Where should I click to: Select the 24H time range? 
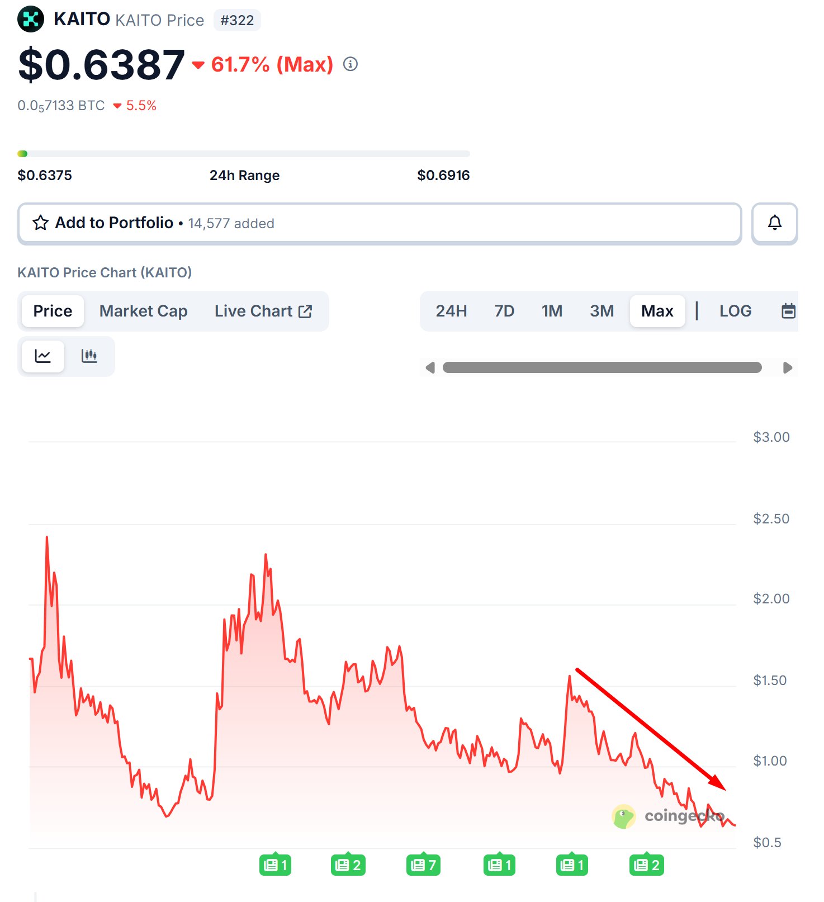point(451,311)
